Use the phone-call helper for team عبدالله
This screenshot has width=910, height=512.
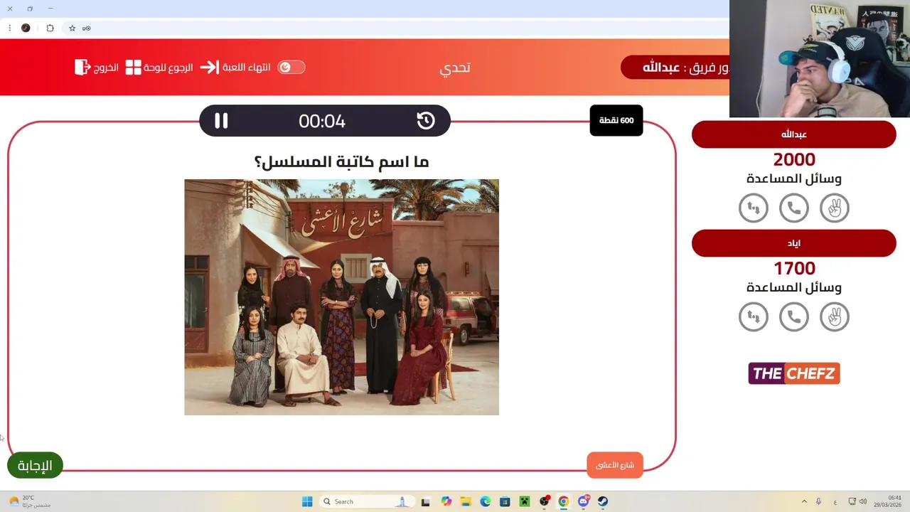click(x=794, y=208)
